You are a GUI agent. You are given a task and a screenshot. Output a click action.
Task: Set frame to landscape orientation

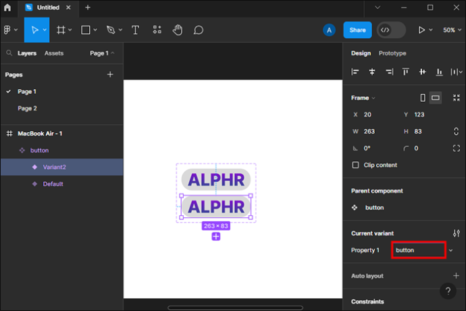pyautogui.click(x=436, y=98)
